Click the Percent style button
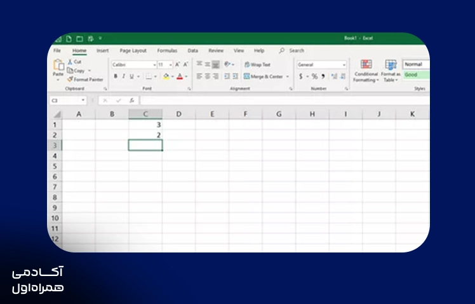This screenshot has height=304, width=475. pyautogui.click(x=315, y=76)
